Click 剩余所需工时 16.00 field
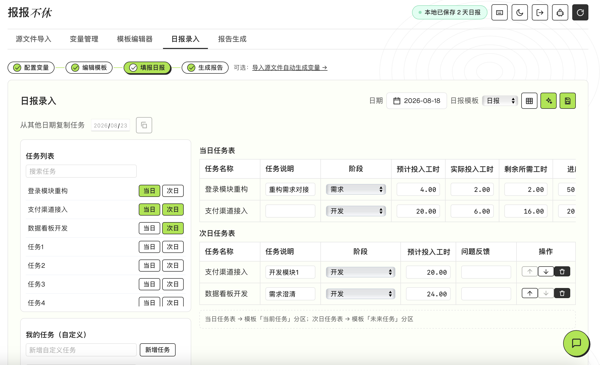The width and height of the screenshot is (600, 365). tap(526, 211)
